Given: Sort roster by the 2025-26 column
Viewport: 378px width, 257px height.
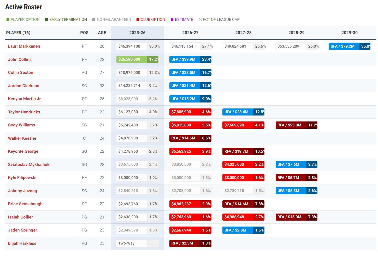Looking at the screenshot, I should [x=137, y=33].
